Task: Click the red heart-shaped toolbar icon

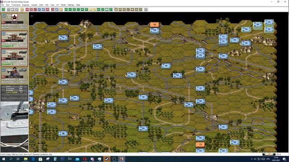Action: 27,9
